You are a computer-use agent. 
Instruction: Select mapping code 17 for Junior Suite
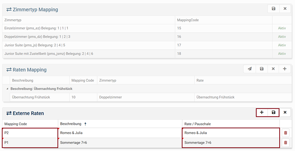179,45
